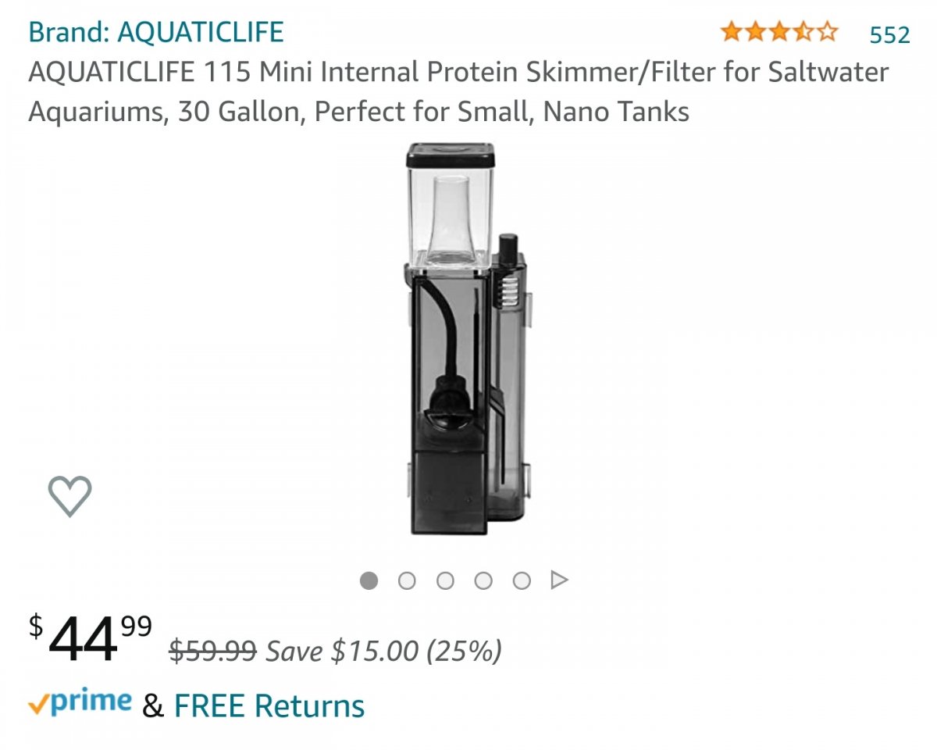Select the second image carousel dot
This screenshot has width=937, height=750.
(x=407, y=580)
